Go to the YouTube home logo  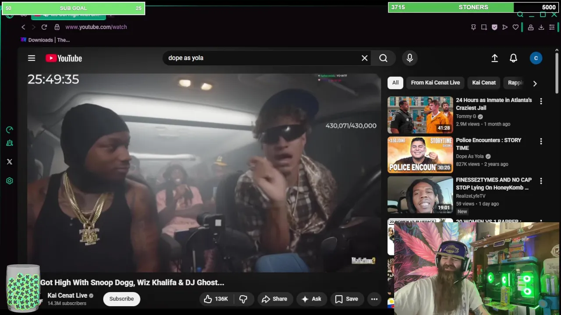pyautogui.click(x=64, y=58)
